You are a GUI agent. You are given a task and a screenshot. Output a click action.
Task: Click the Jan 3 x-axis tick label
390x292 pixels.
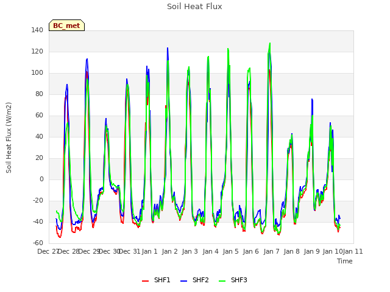point(190,251)
